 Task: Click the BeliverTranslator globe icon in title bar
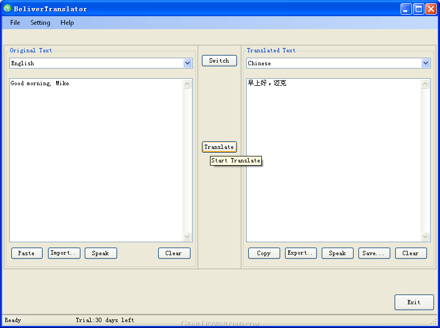pyautogui.click(x=8, y=9)
